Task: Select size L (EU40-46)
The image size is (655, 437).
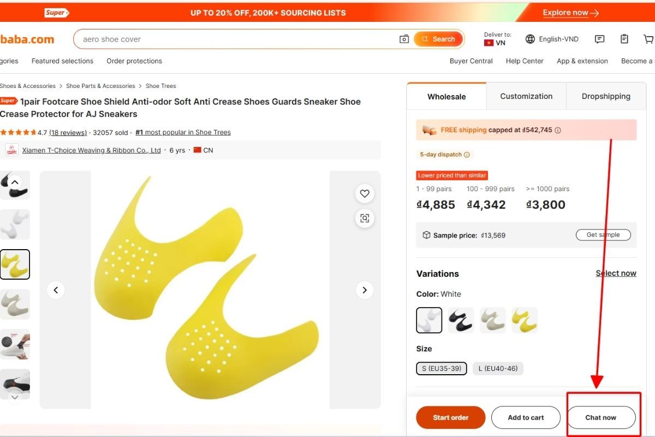Action: pyautogui.click(x=498, y=368)
